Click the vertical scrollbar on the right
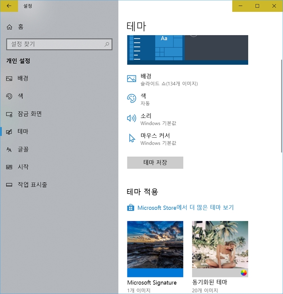Image resolution: width=283 pixels, height=294 pixels. point(281,106)
